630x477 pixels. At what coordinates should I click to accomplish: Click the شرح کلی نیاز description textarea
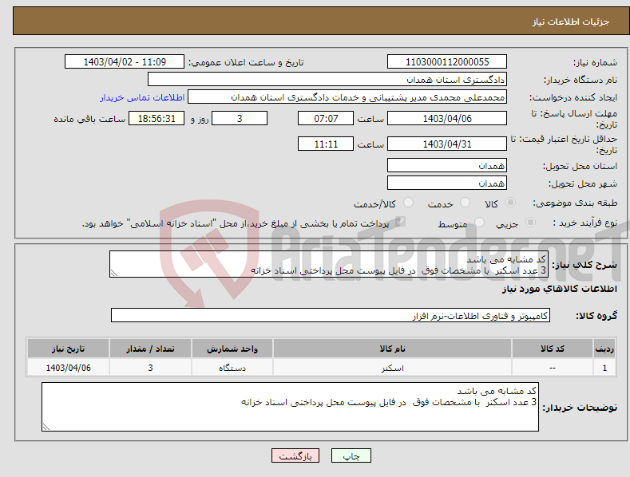pyautogui.click(x=329, y=264)
